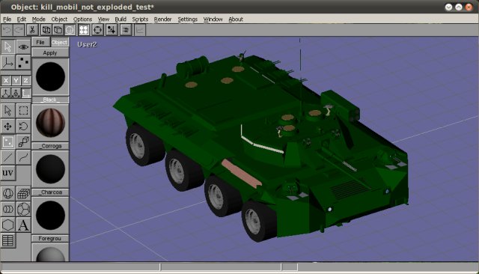Click the L-shaped corner axis icon

tap(26, 93)
